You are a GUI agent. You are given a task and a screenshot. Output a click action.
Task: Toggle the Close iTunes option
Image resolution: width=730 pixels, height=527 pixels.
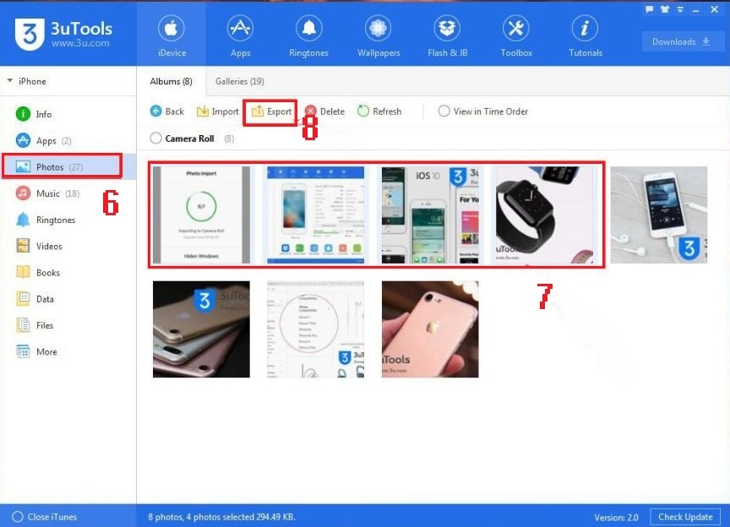click(18, 517)
